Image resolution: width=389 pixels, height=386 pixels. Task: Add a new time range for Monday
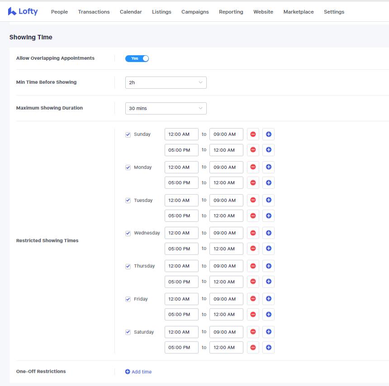click(267, 167)
